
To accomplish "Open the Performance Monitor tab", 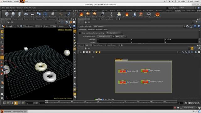I will coord(107,19).
